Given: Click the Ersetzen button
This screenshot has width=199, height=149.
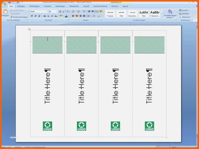Looking at the screenshot, I should (x=184, y=14).
